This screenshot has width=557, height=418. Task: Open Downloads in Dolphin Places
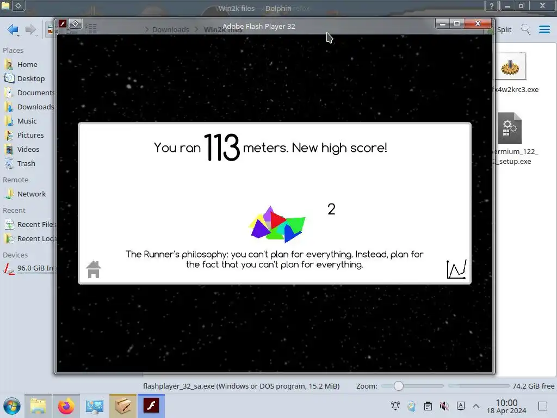click(29, 107)
